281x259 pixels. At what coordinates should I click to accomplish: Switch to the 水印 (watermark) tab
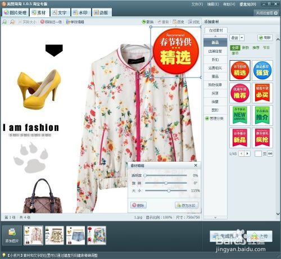click(x=81, y=12)
